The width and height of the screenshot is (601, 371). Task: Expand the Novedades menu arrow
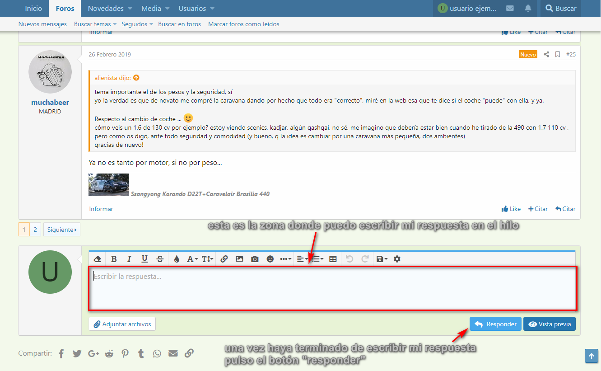point(130,9)
